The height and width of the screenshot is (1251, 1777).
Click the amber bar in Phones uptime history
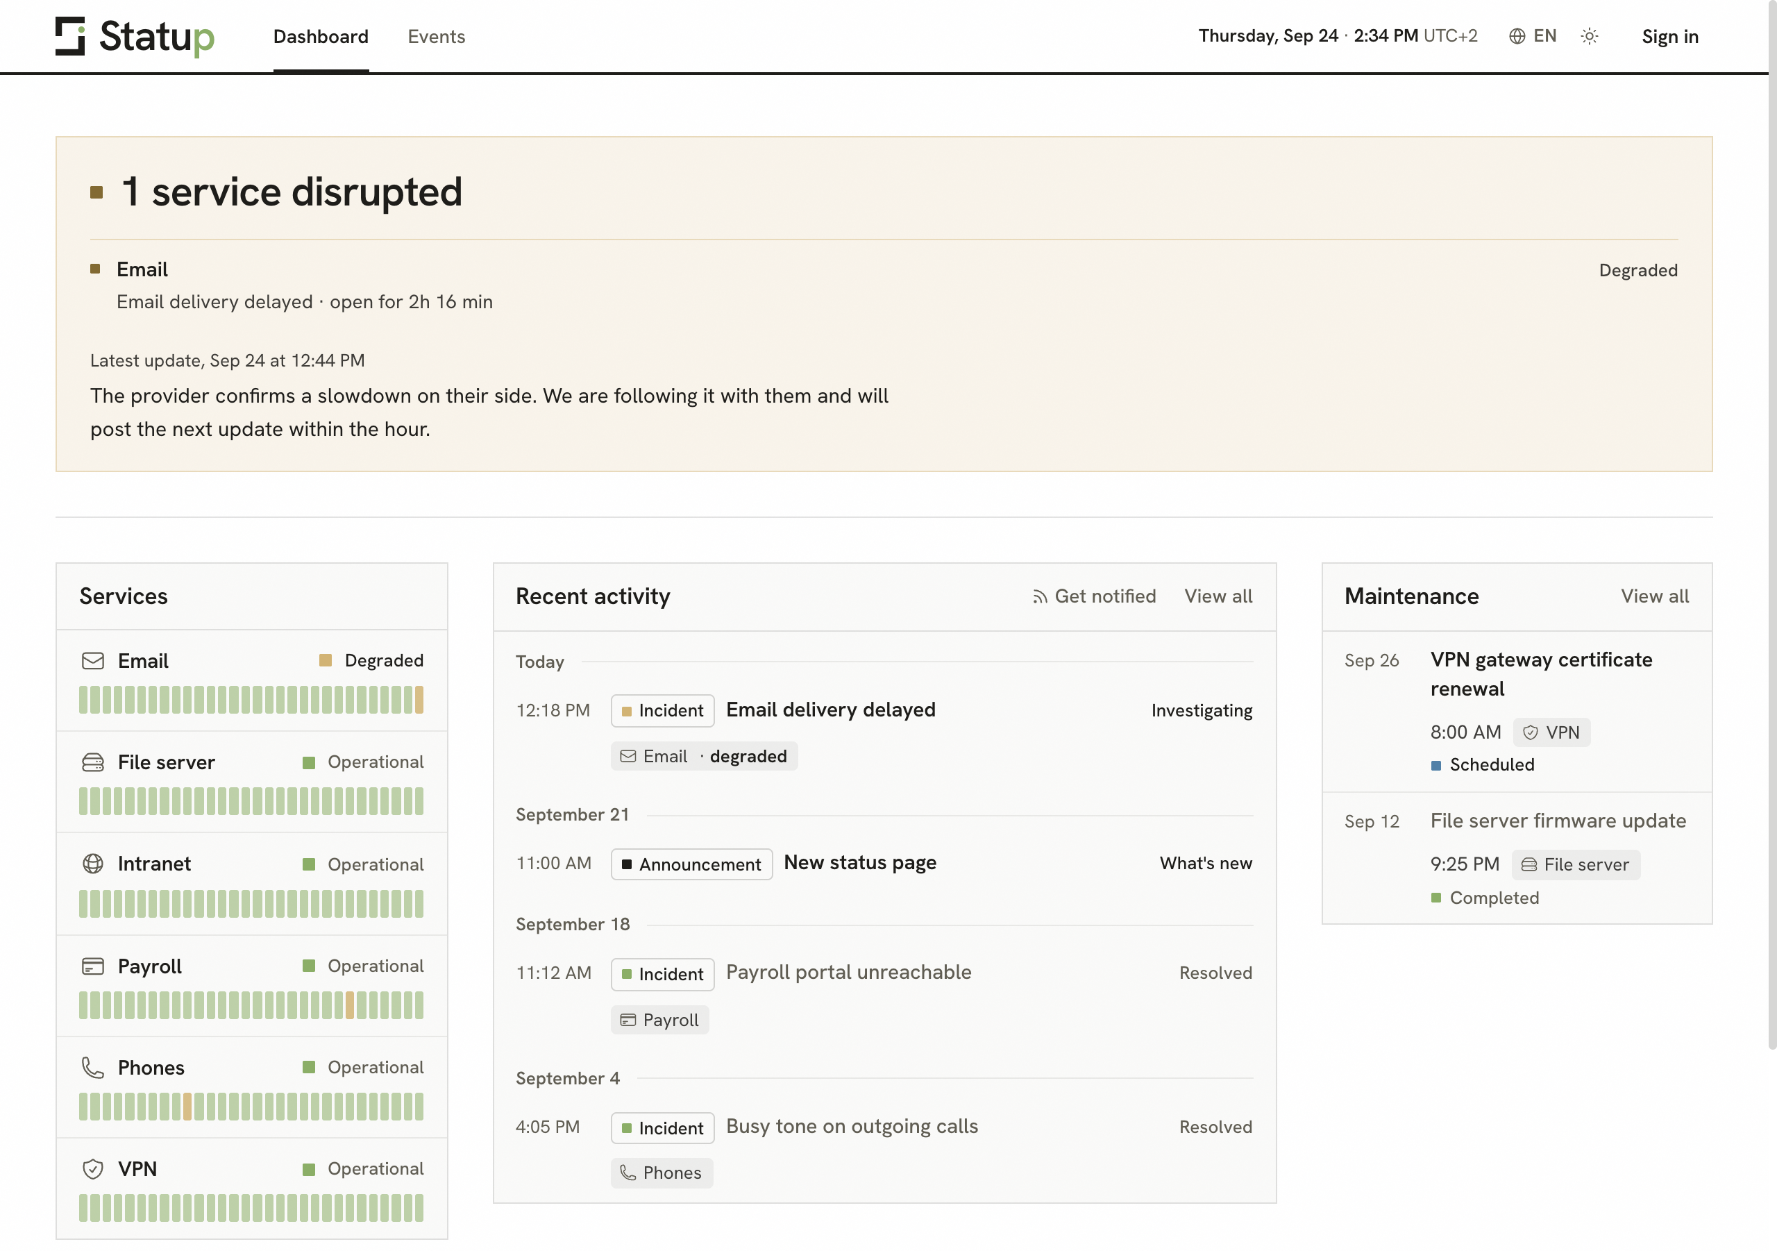click(187, 1107)
